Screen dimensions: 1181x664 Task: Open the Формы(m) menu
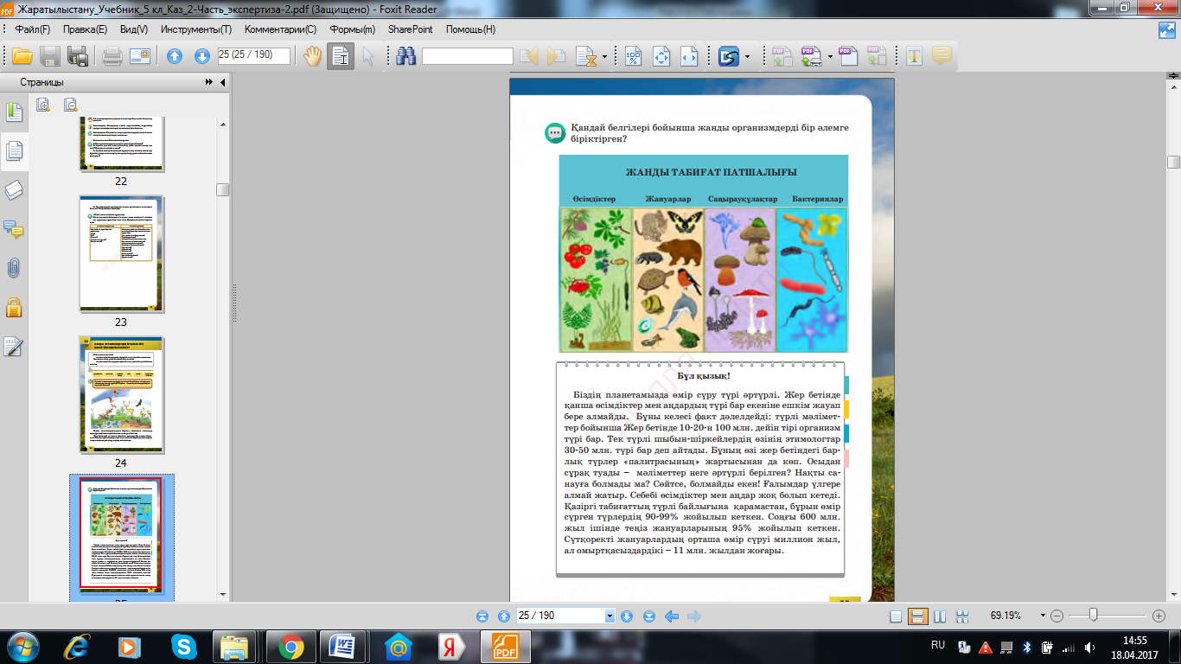click(352, 29)
